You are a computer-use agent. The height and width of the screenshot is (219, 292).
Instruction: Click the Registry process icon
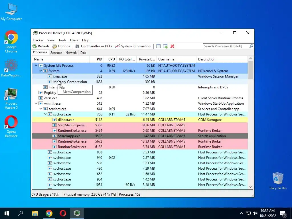[40, 93]
